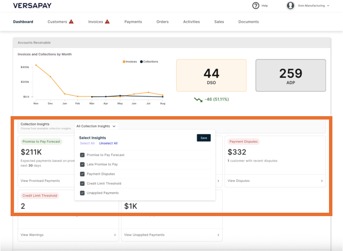Click the DSO downward trend arrow icon
Screen dimensions: 343x251
[198, 100]
